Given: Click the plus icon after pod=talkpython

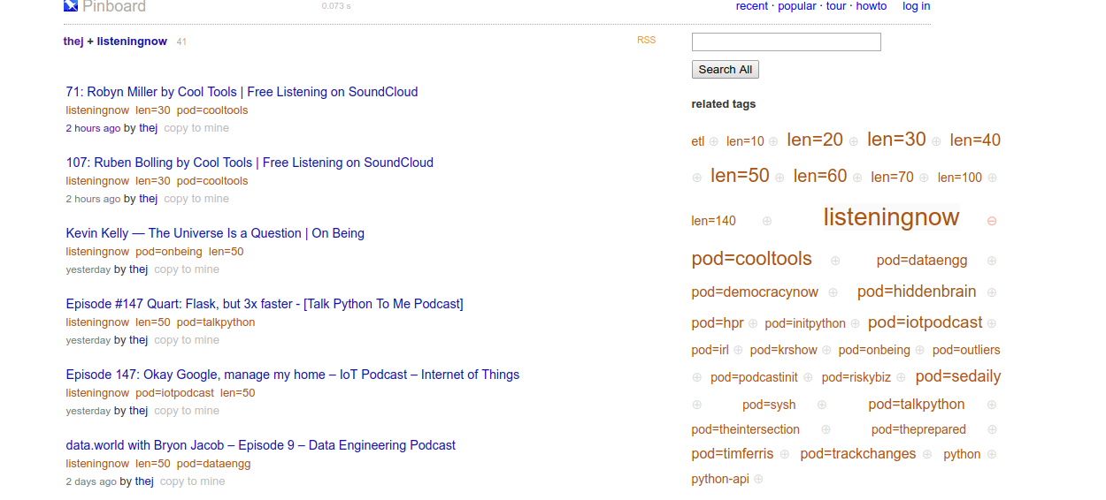Looking at the screenshot, I should (x=992, y=405).
